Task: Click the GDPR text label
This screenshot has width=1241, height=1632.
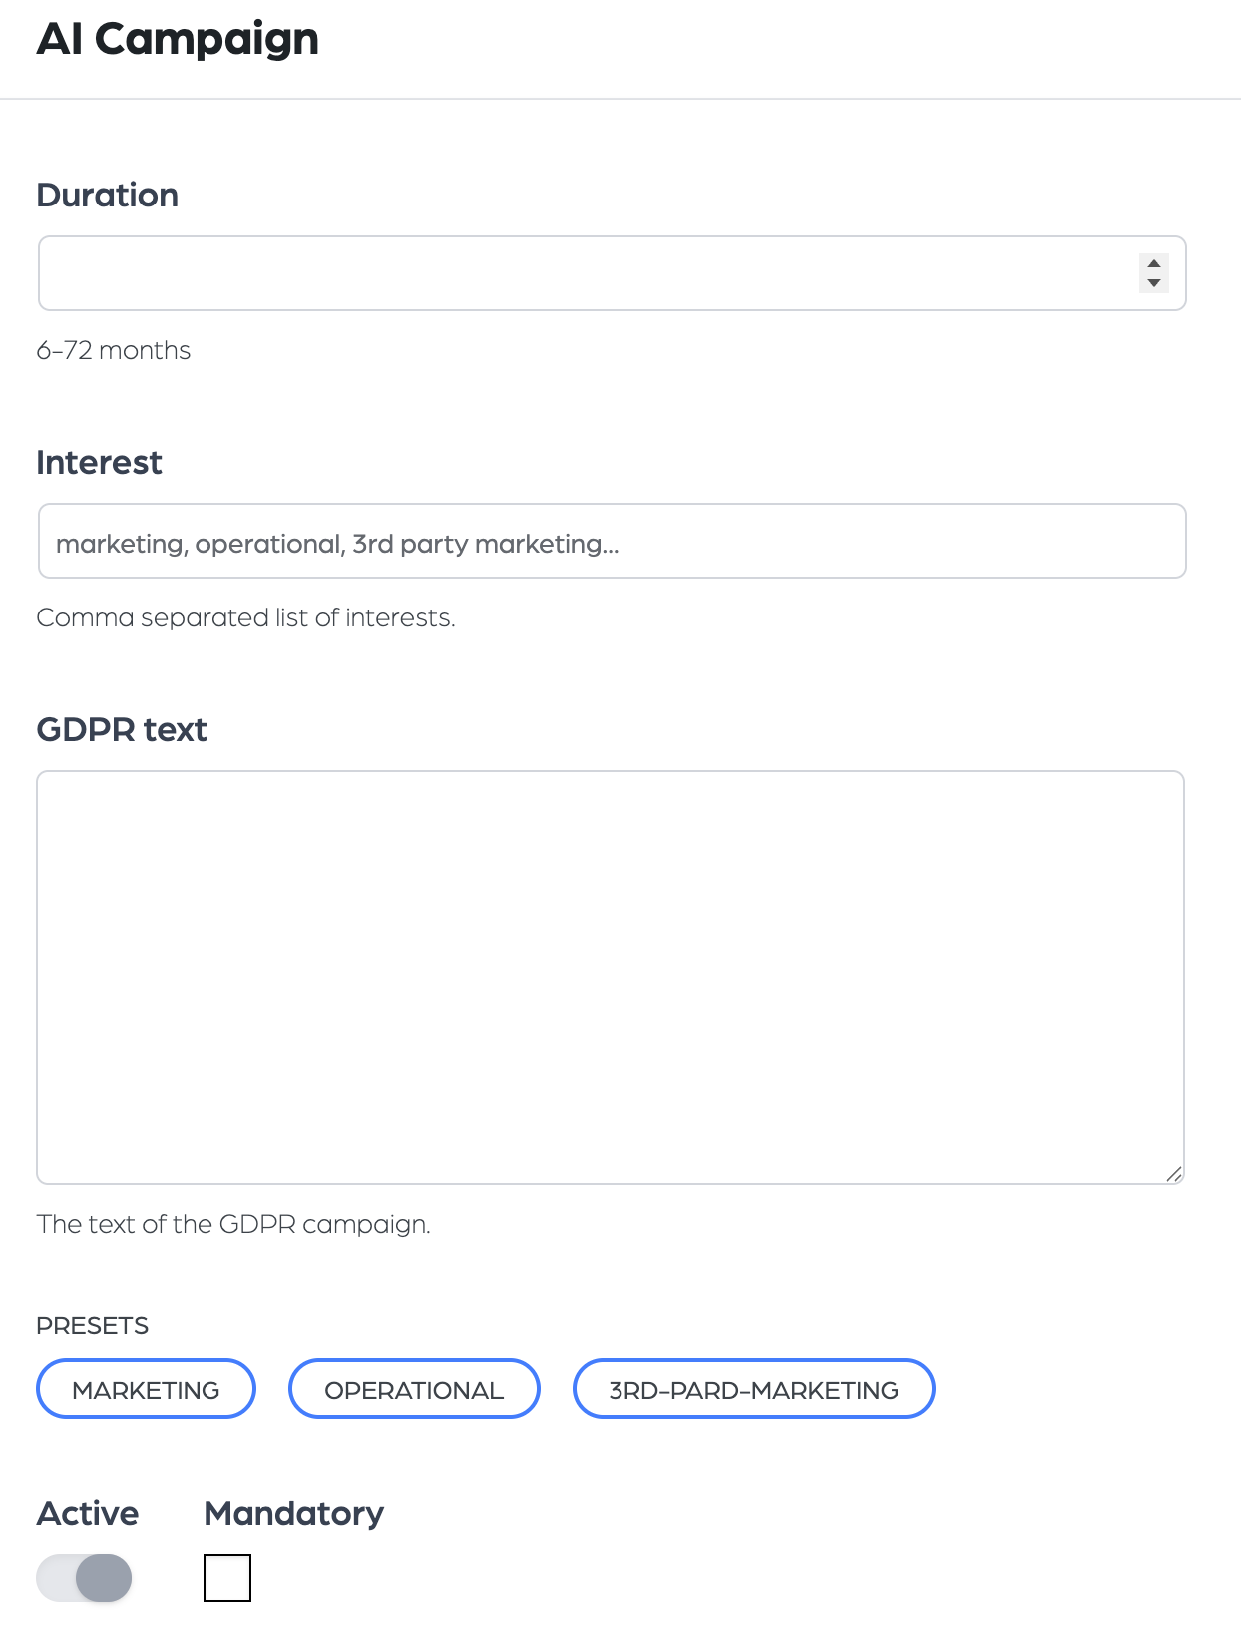Action: 122,729
